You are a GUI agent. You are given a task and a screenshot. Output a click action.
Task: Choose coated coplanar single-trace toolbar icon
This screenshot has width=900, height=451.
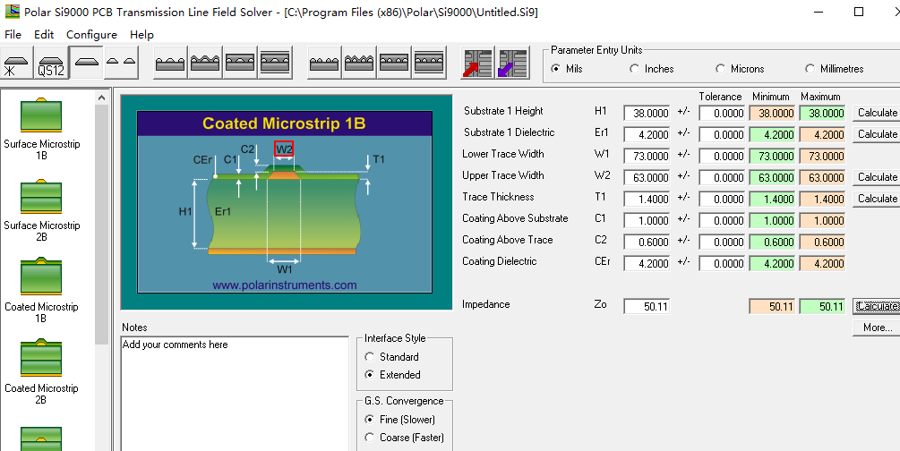(205, 63)
